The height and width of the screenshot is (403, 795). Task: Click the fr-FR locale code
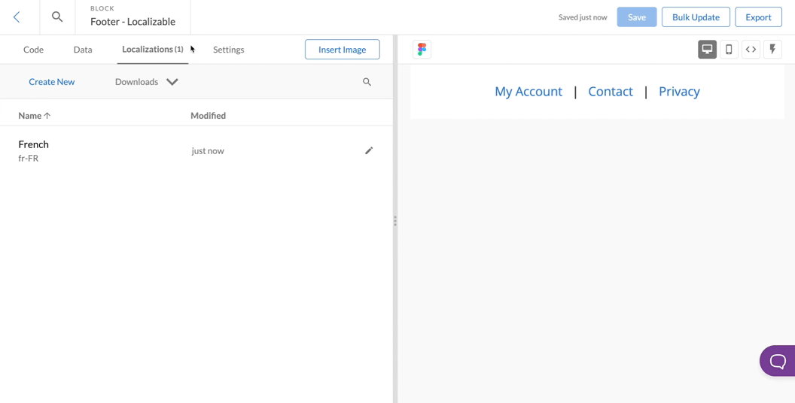29,158
